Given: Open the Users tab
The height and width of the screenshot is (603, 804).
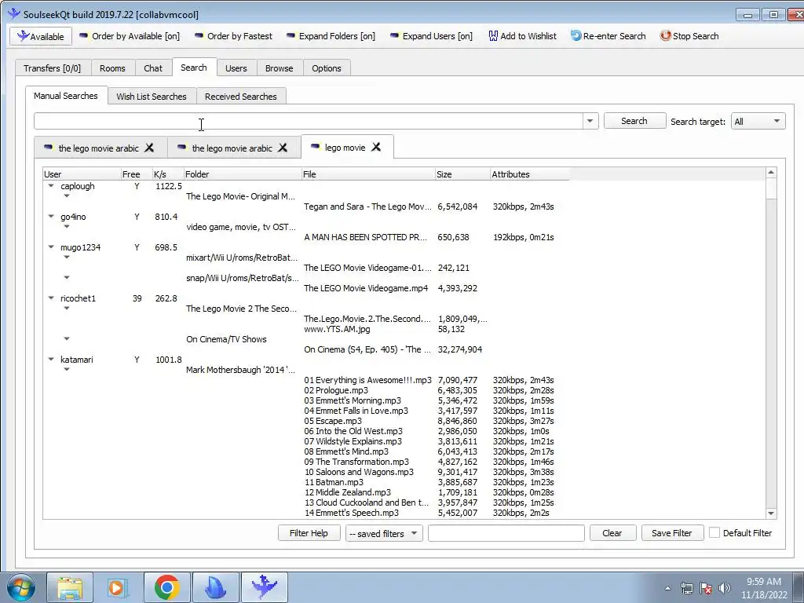Looking at the screenshot, I should 236,68.
